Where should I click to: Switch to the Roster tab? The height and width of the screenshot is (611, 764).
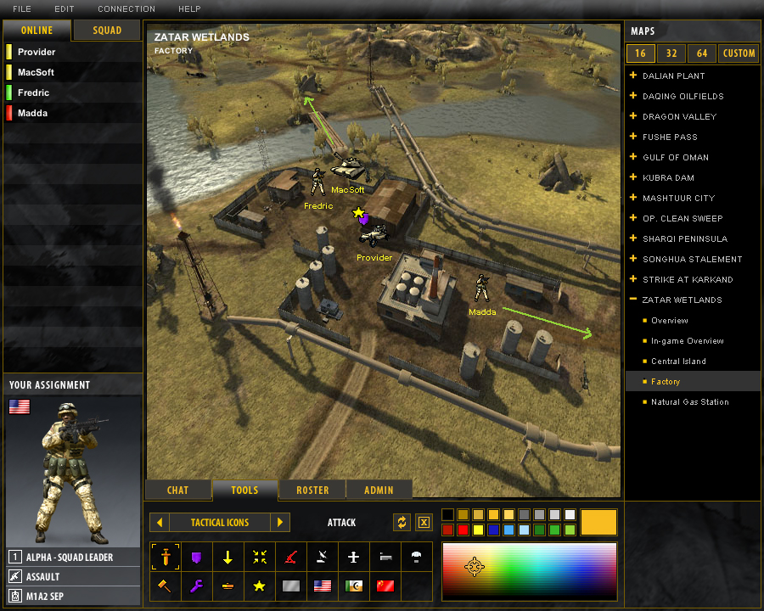312,490
